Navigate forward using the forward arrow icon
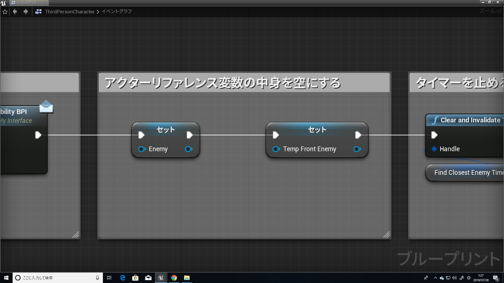 pyautogui.click(x=25, y=12)
